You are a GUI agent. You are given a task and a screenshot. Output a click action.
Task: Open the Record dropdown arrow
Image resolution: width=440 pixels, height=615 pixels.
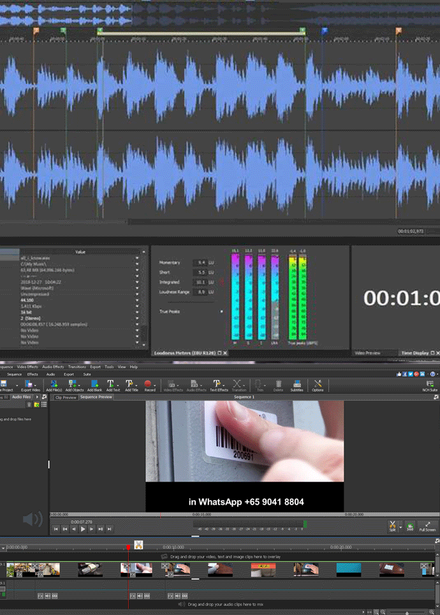[154, 385]
